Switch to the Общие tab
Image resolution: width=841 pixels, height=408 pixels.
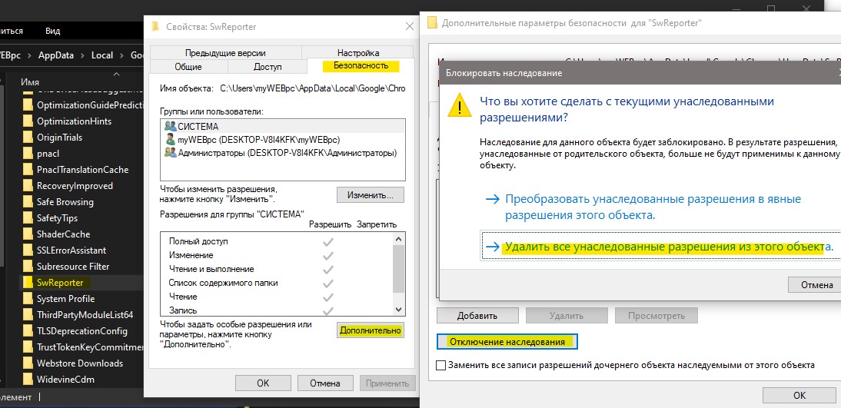tap(188, 67)
